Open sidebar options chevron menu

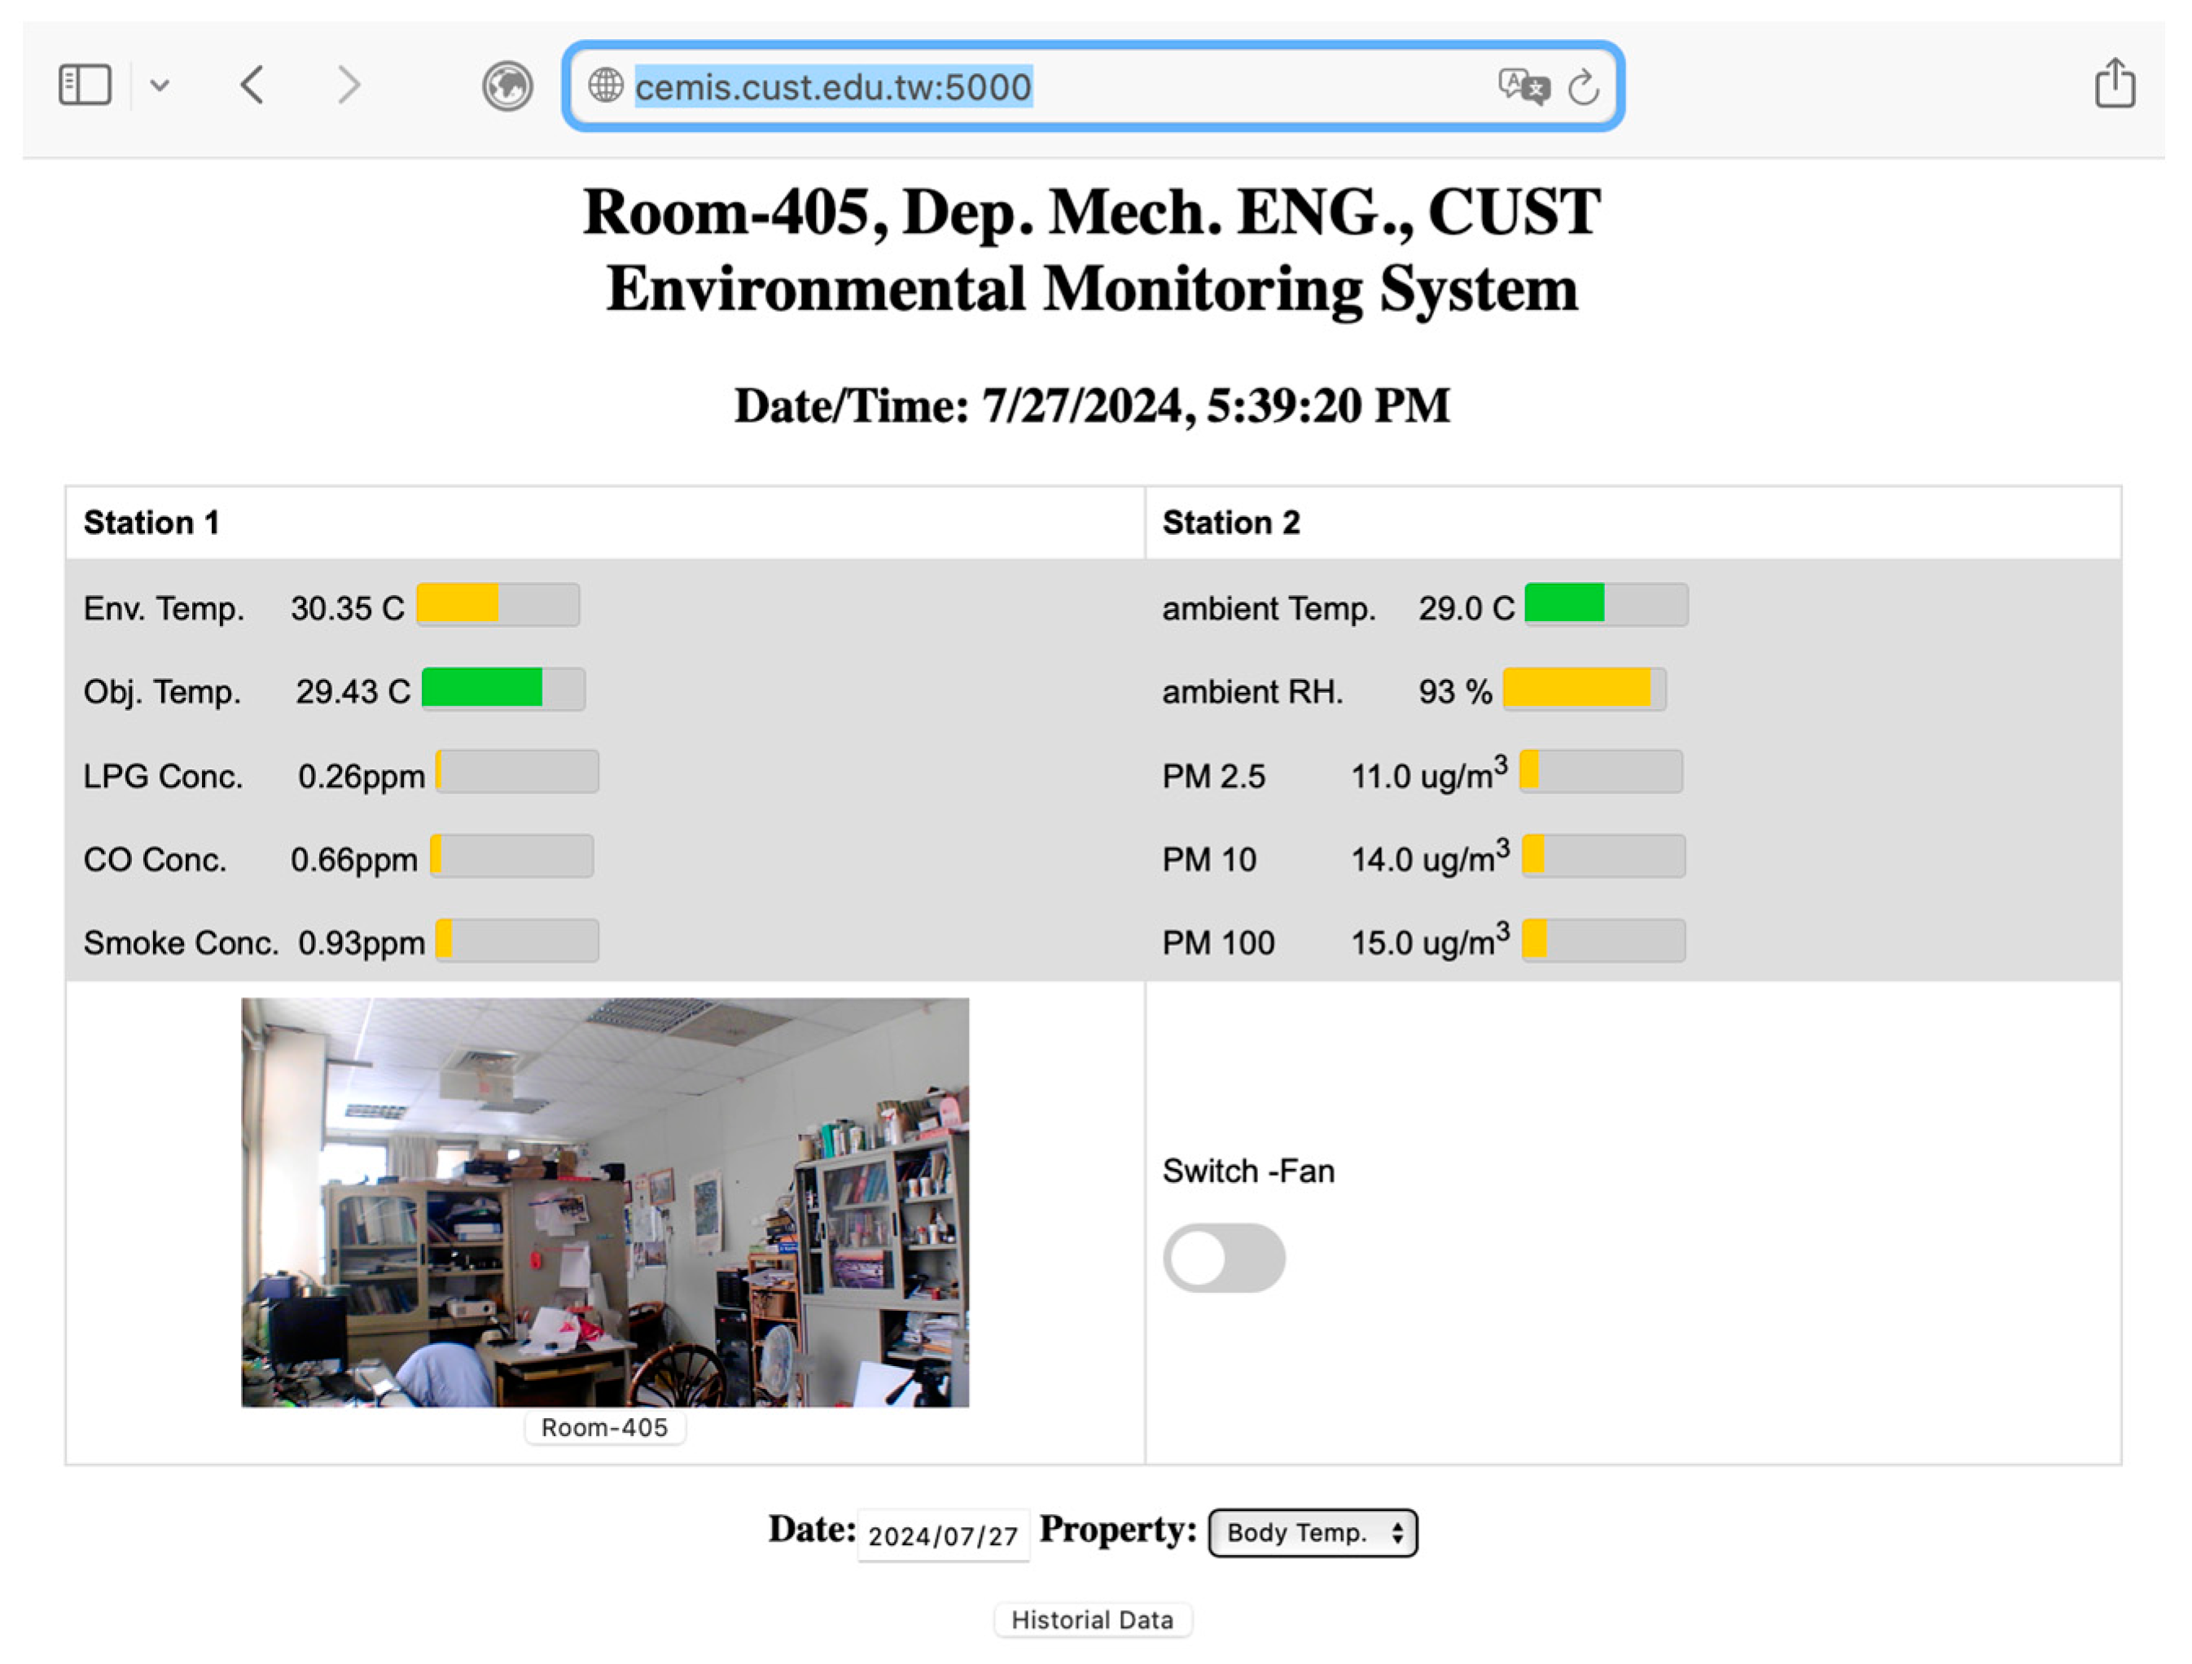(160, 85)
